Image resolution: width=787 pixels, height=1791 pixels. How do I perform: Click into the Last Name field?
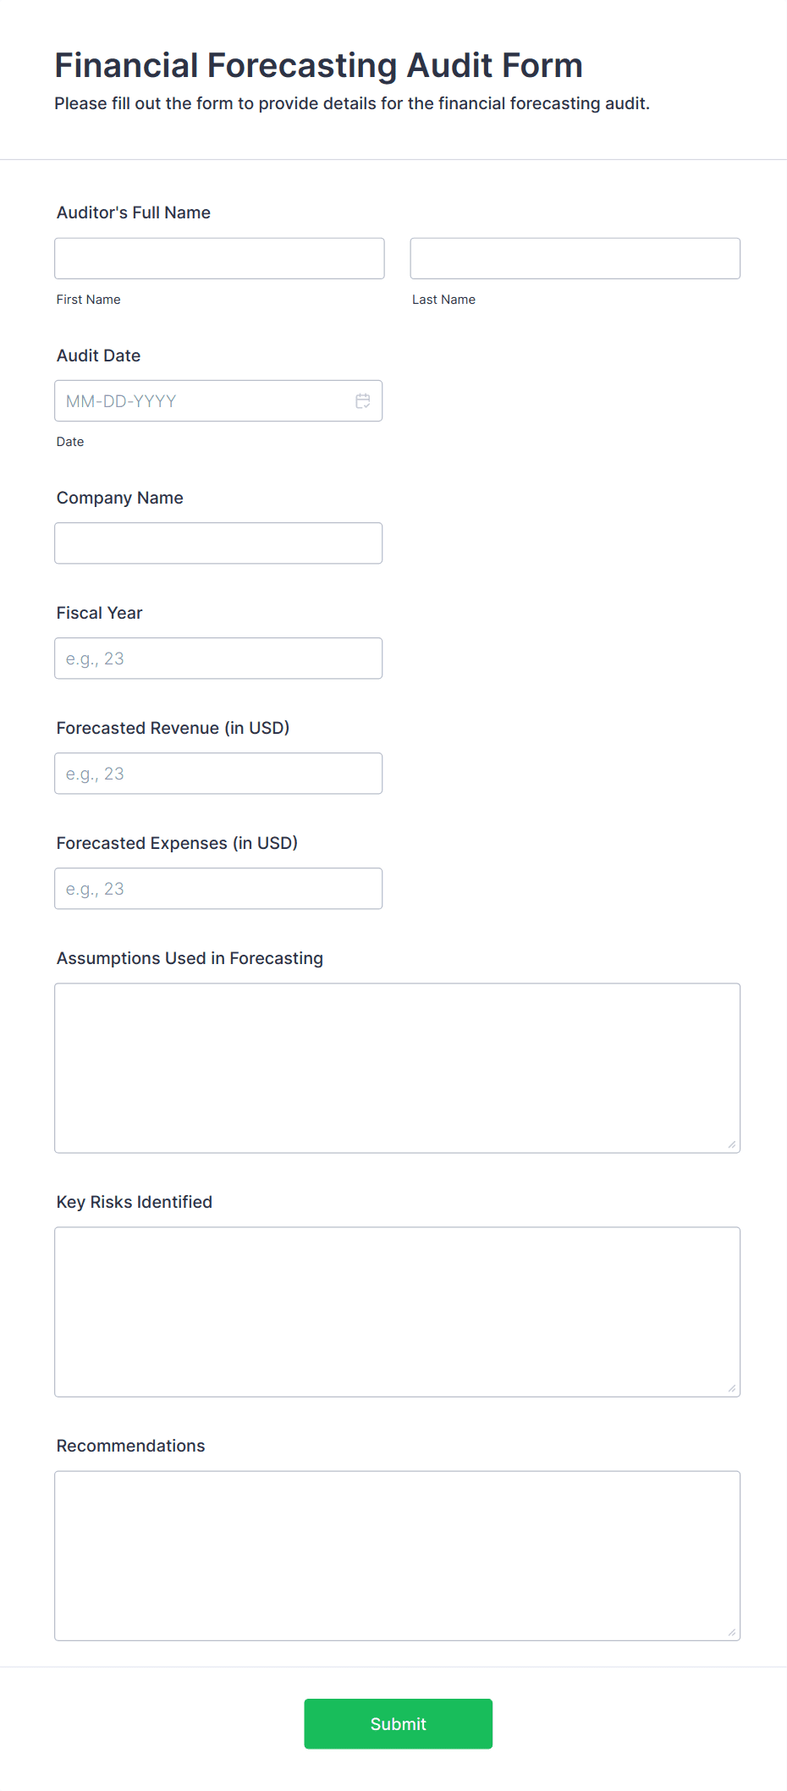[x=575, y=258]
